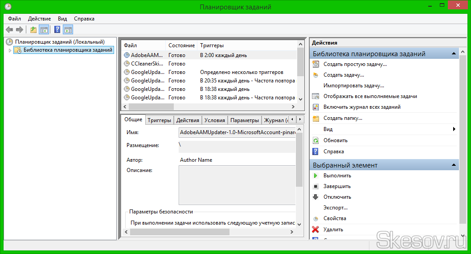The height and width of the screenshot is (254, 471).
Task: Collapse the Выбранный элемент actions section
Action: pos(454,165)
